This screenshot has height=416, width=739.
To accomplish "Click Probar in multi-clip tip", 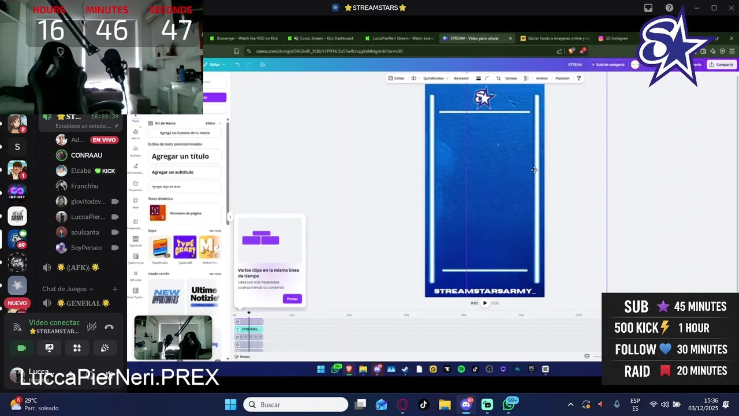I will (x=292, y=299).
